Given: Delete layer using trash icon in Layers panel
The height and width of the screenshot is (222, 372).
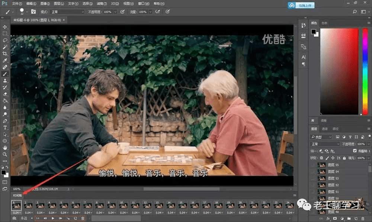Looking at the screenshot, I should (x=363, y=219).
